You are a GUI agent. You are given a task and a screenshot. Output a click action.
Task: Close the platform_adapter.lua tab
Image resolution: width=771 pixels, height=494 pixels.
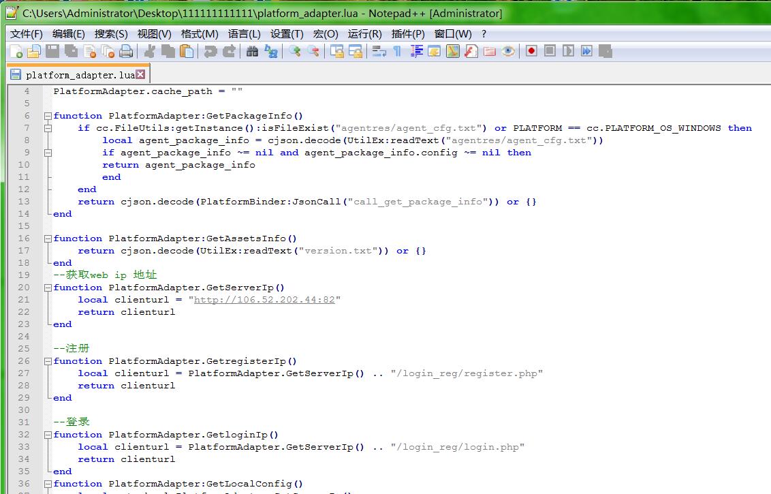click(x=140, y=74)
